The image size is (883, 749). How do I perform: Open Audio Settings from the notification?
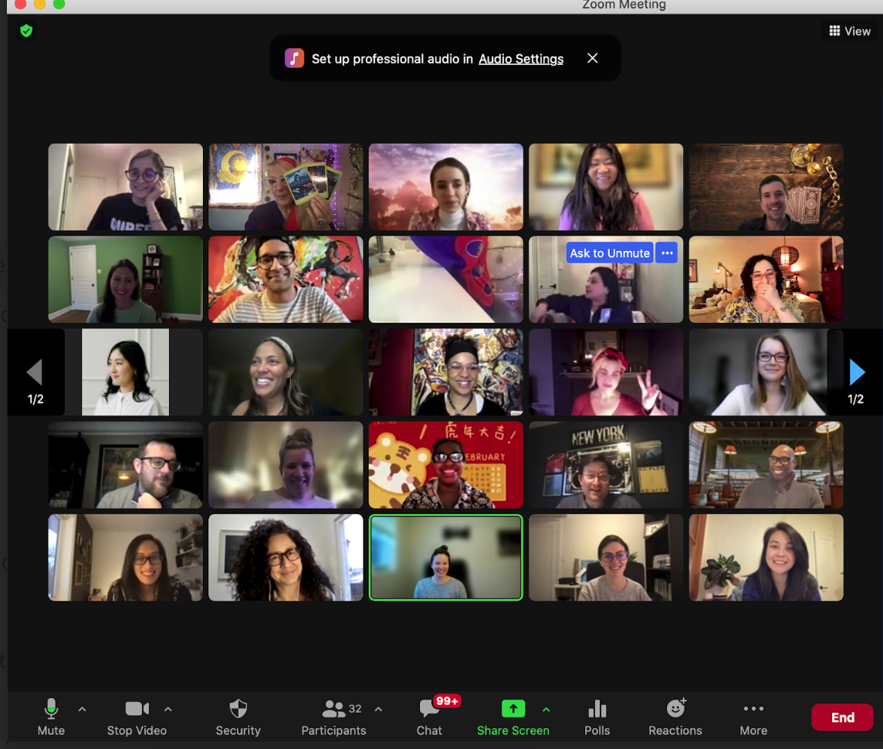click(520, 58)
